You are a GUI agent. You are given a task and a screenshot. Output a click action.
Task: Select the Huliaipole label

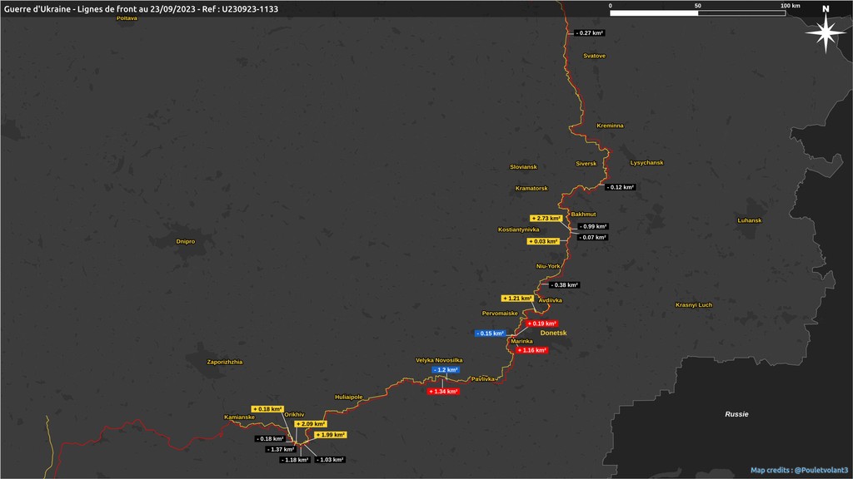point(349,397)
